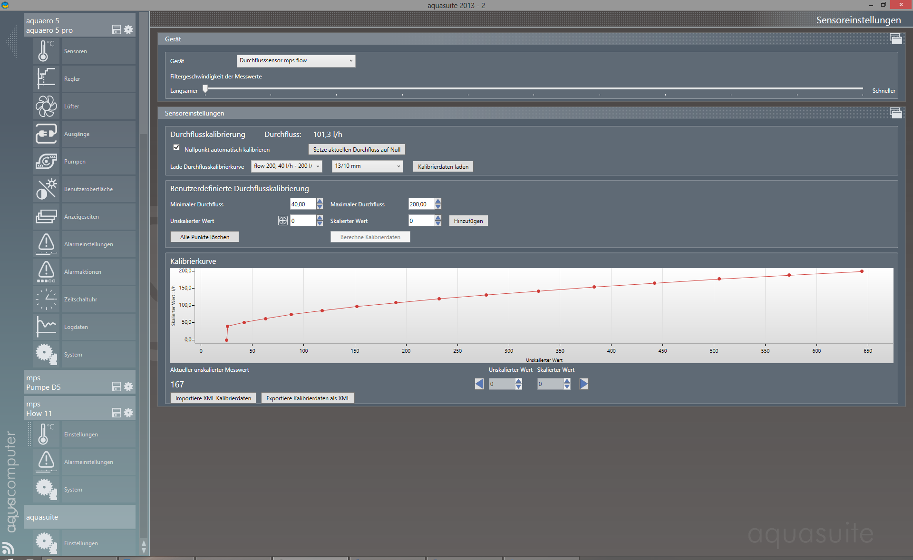Click the Filtergeschwindigkeit slider handle
The width and height of the screenshot is (913, 560).
click(x=205, y=88)
